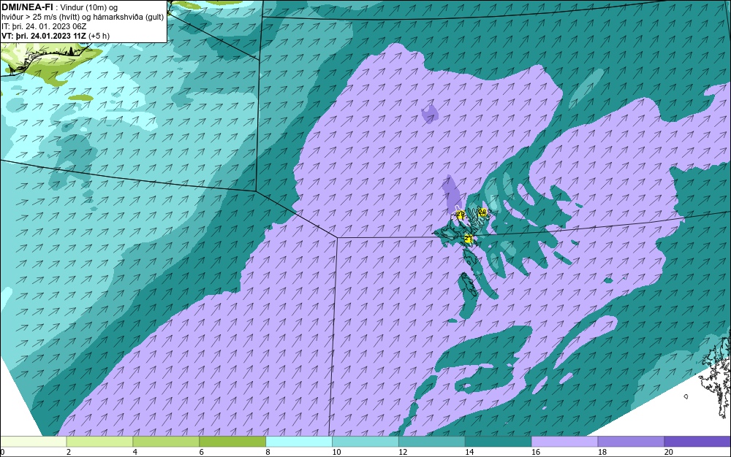Click the scale value '8' under the colorbar
This screenshot has height=457, width=731.
click(268, 452)
